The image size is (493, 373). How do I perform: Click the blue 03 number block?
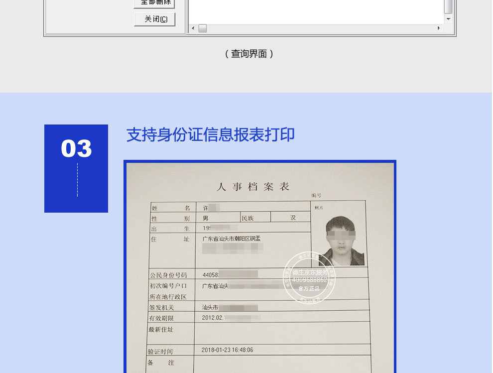(76, 168)
